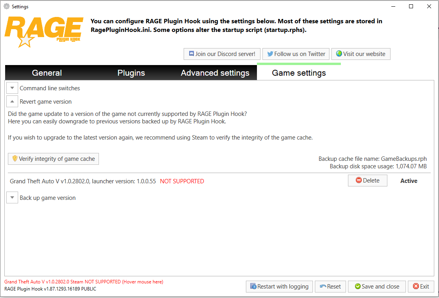
Task: Click Backup disk space usage text
Action: [x=378, y=166]
